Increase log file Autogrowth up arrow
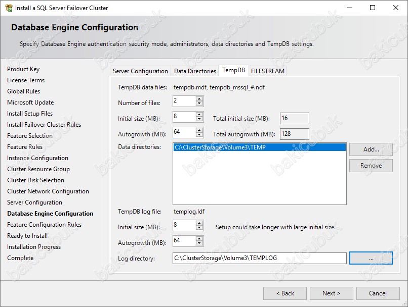Viewport: 408px width, 307px height. 199,238
